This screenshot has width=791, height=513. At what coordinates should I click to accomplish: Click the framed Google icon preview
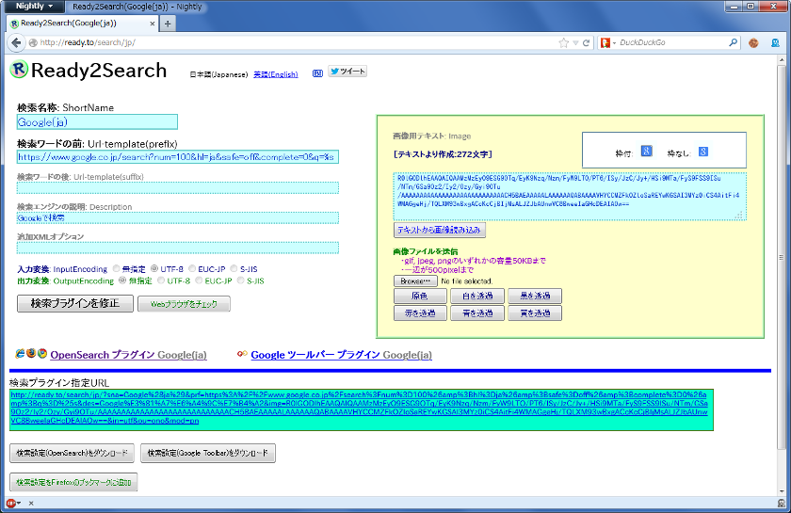646,151
